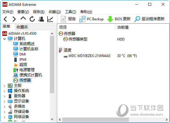Viewport: 170px width, 123px height.
Task: Open the 收藏(O) menu
Action: [x=55, y=12]
